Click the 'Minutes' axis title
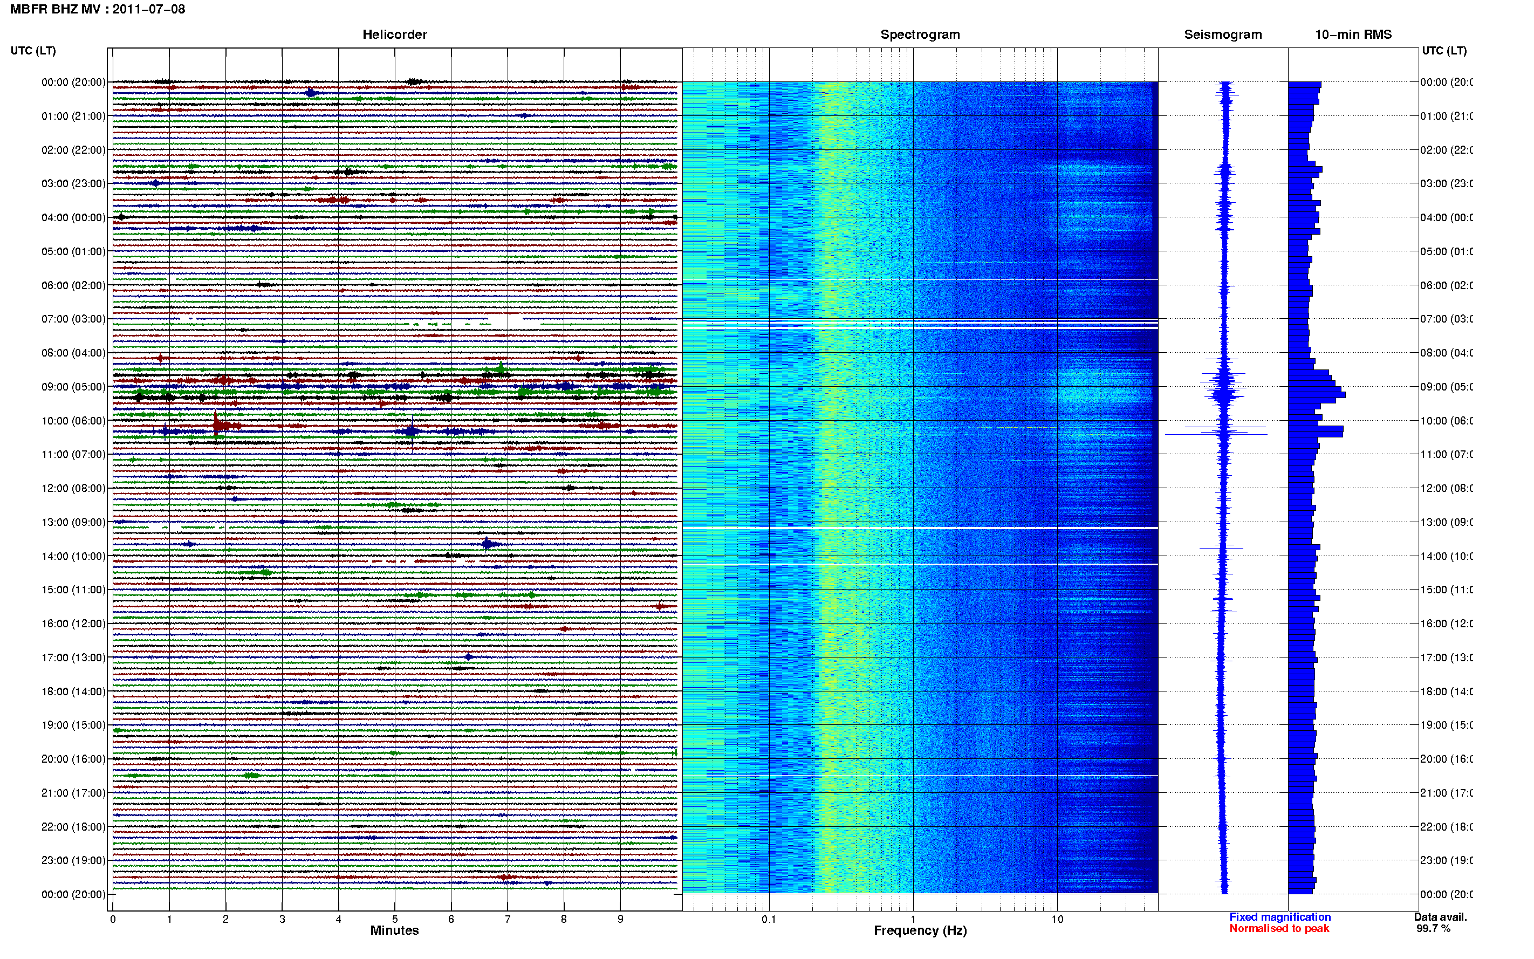This screenshot has height=959, width=1534. pos(394,930)
